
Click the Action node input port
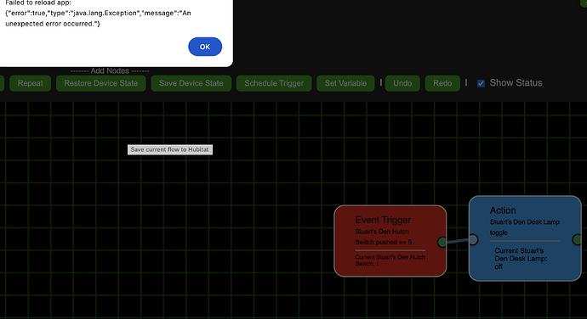point(473,239)
